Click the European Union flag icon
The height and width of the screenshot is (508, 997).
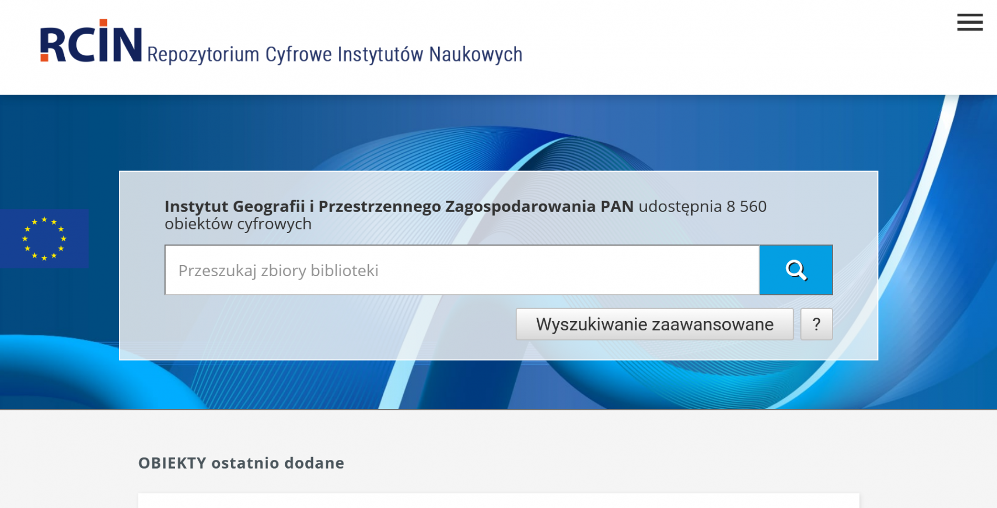(x=44, y=239)
